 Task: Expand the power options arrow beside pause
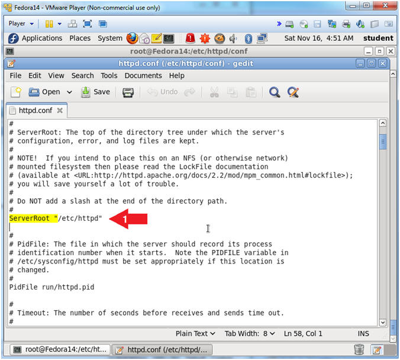click(59, 24)
